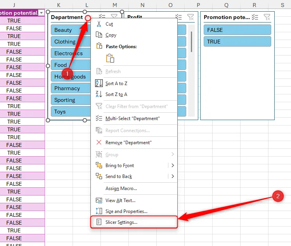Click the Cut scissors icon
291x246 pixels.
point(99,24)
